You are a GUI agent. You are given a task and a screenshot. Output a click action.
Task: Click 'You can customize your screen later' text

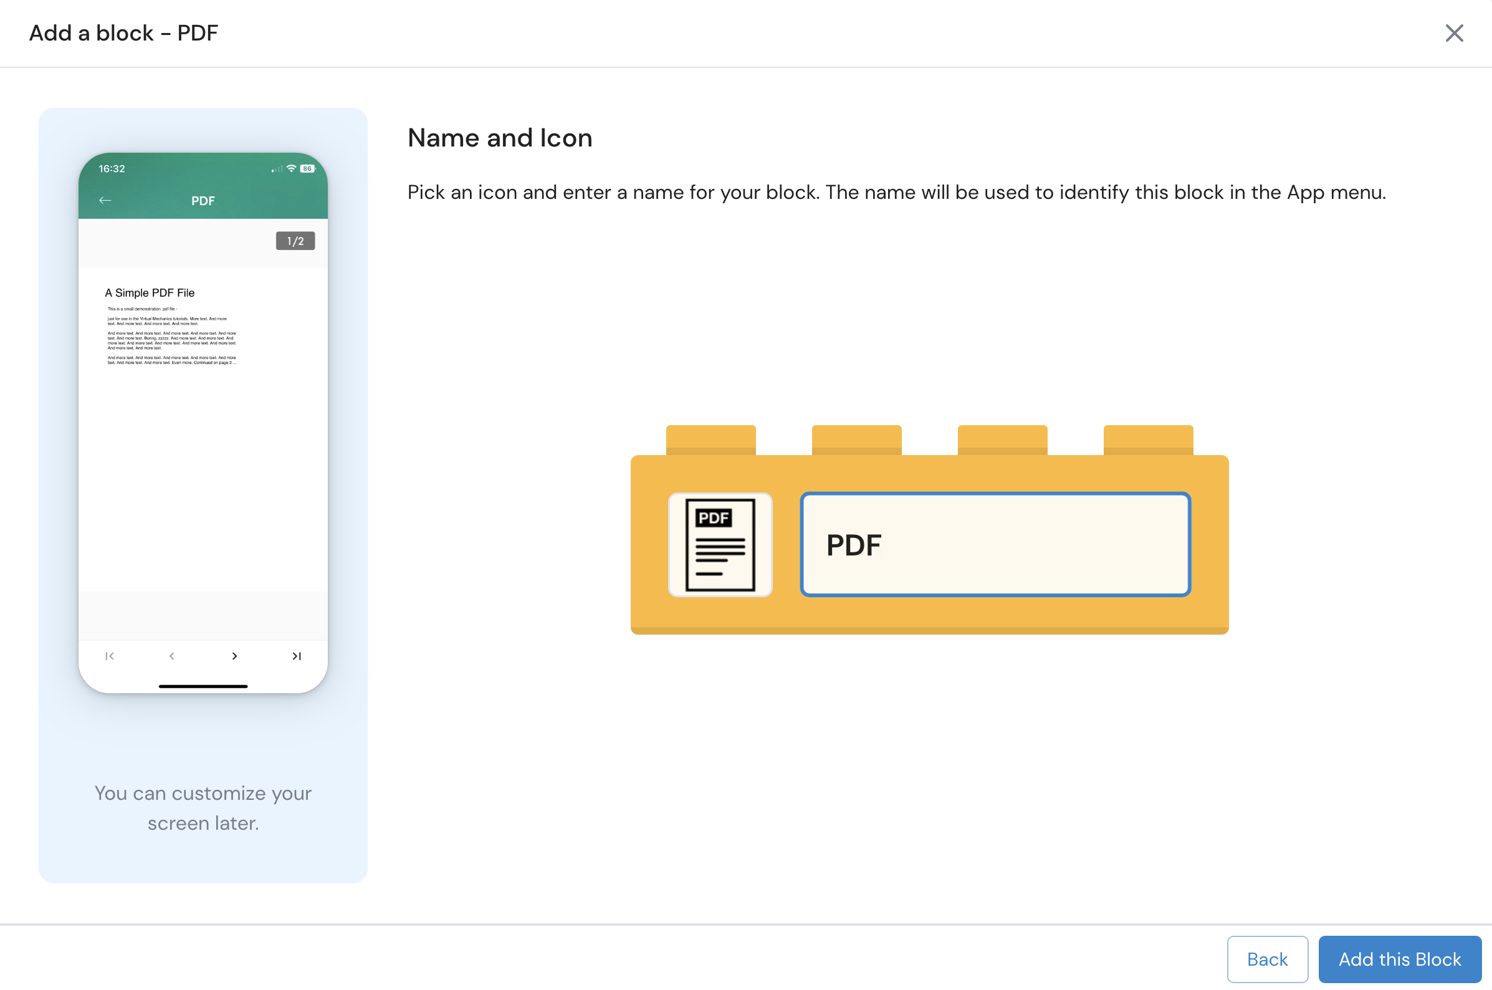(x=203, y=807)
